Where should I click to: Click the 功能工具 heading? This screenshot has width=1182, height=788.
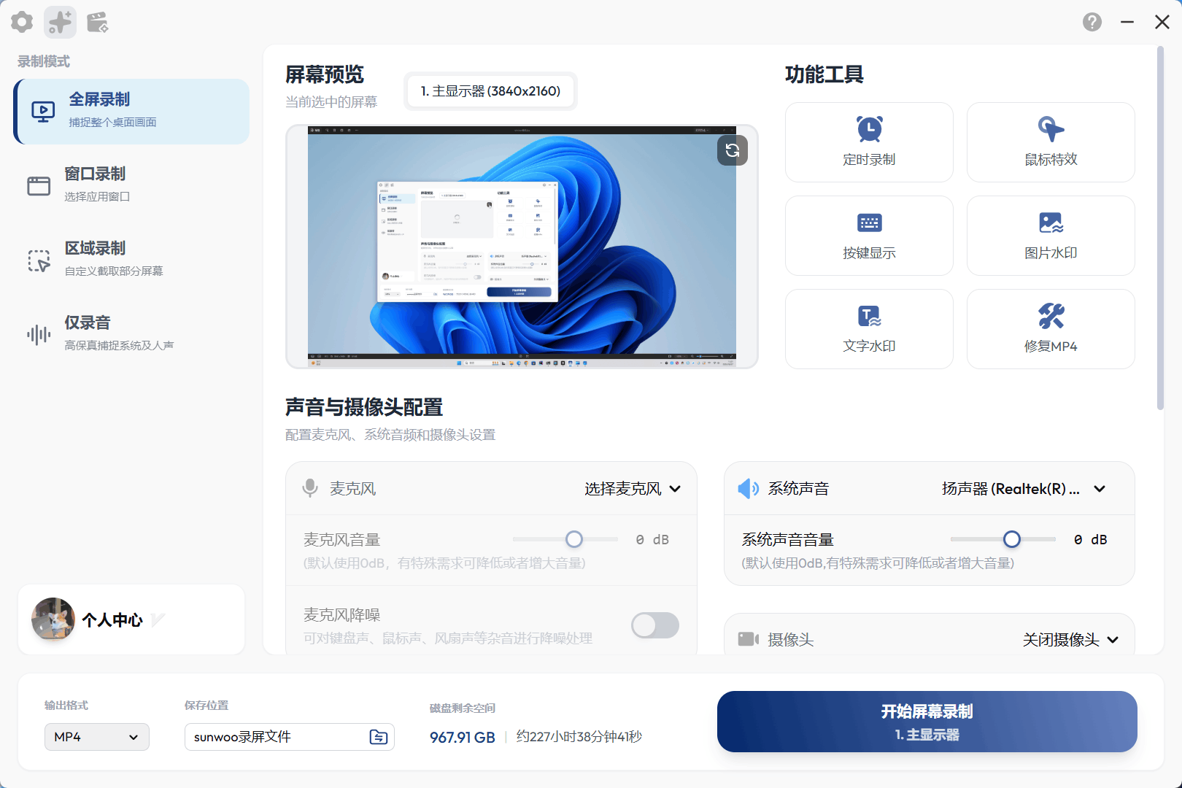coord(824,74)
